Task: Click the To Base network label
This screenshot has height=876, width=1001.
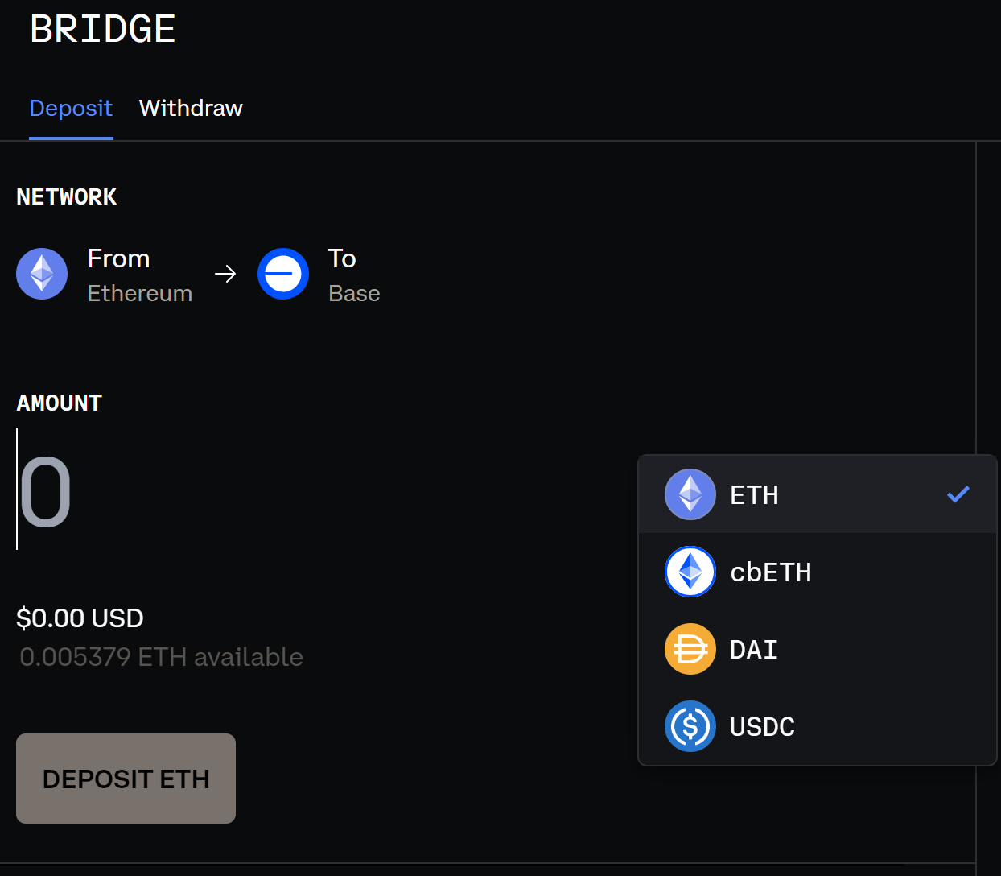Action: pos(353,275)
